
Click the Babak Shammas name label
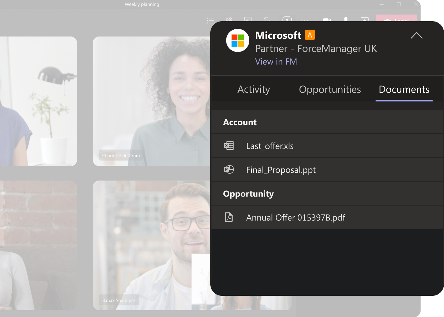click(x=119, y=300)
